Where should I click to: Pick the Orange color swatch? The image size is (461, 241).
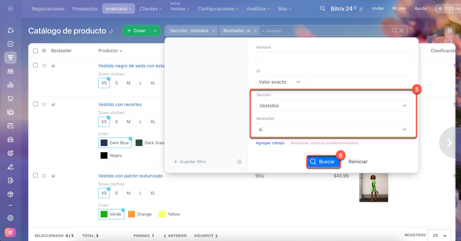pos(140,214)
